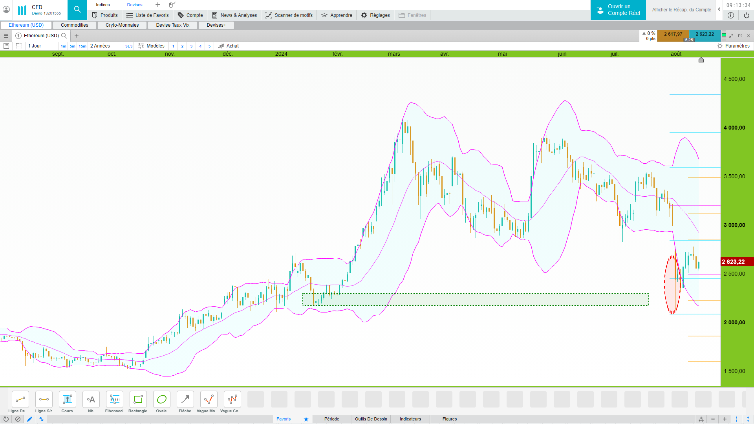Select the Rectangle drawing tool
754x424 pixels.
point(138,400)
